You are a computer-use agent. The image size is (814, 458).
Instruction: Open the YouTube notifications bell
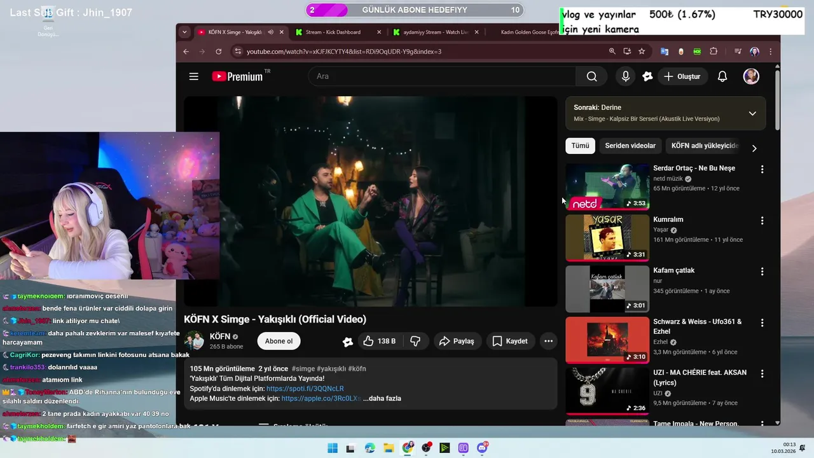pyautogui.click(x=722, y=76)
